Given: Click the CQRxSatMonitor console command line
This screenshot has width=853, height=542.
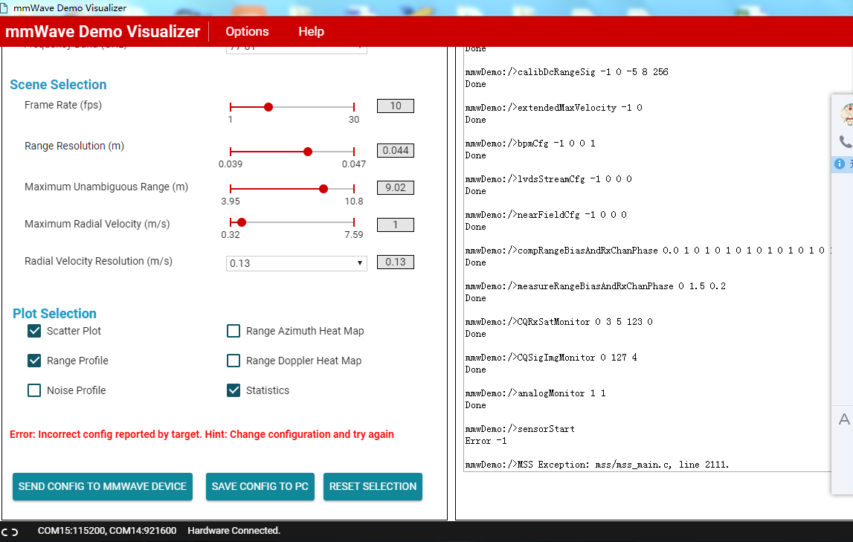Looking at the screenshot, I should tap(559, 322).
